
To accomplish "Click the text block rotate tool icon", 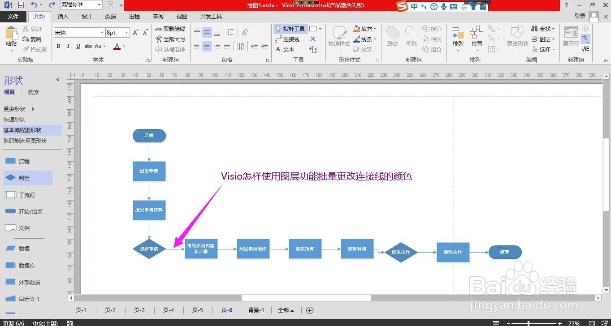I will (313, 50).
